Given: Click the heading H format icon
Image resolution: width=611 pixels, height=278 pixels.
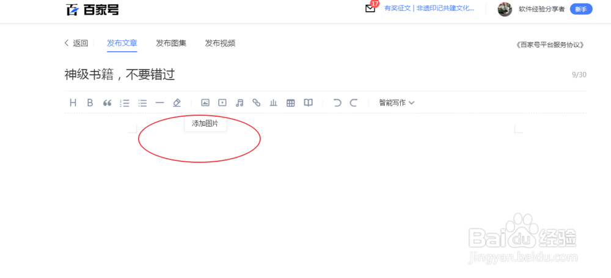Looking at the screenshot, I should coord(73,102).
